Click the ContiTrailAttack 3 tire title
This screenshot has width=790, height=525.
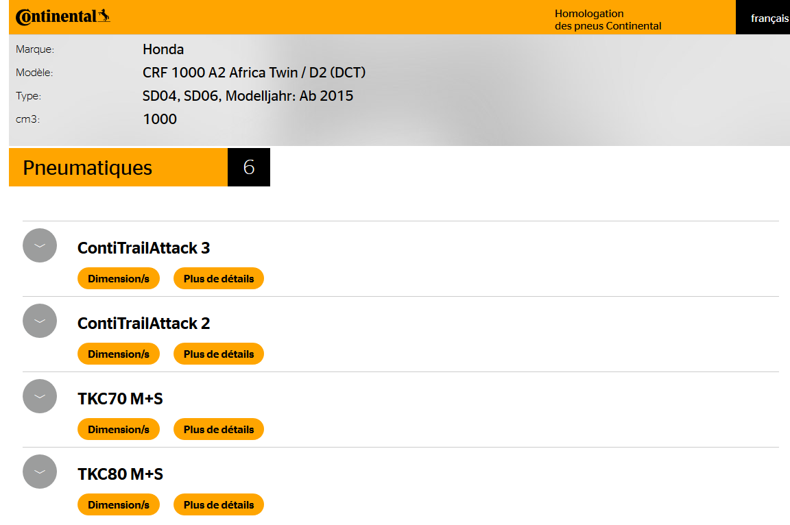(144, 248)
